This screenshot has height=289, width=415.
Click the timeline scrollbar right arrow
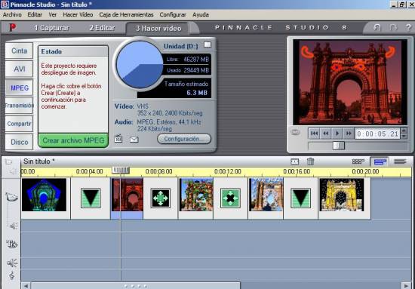click(406, 286)
